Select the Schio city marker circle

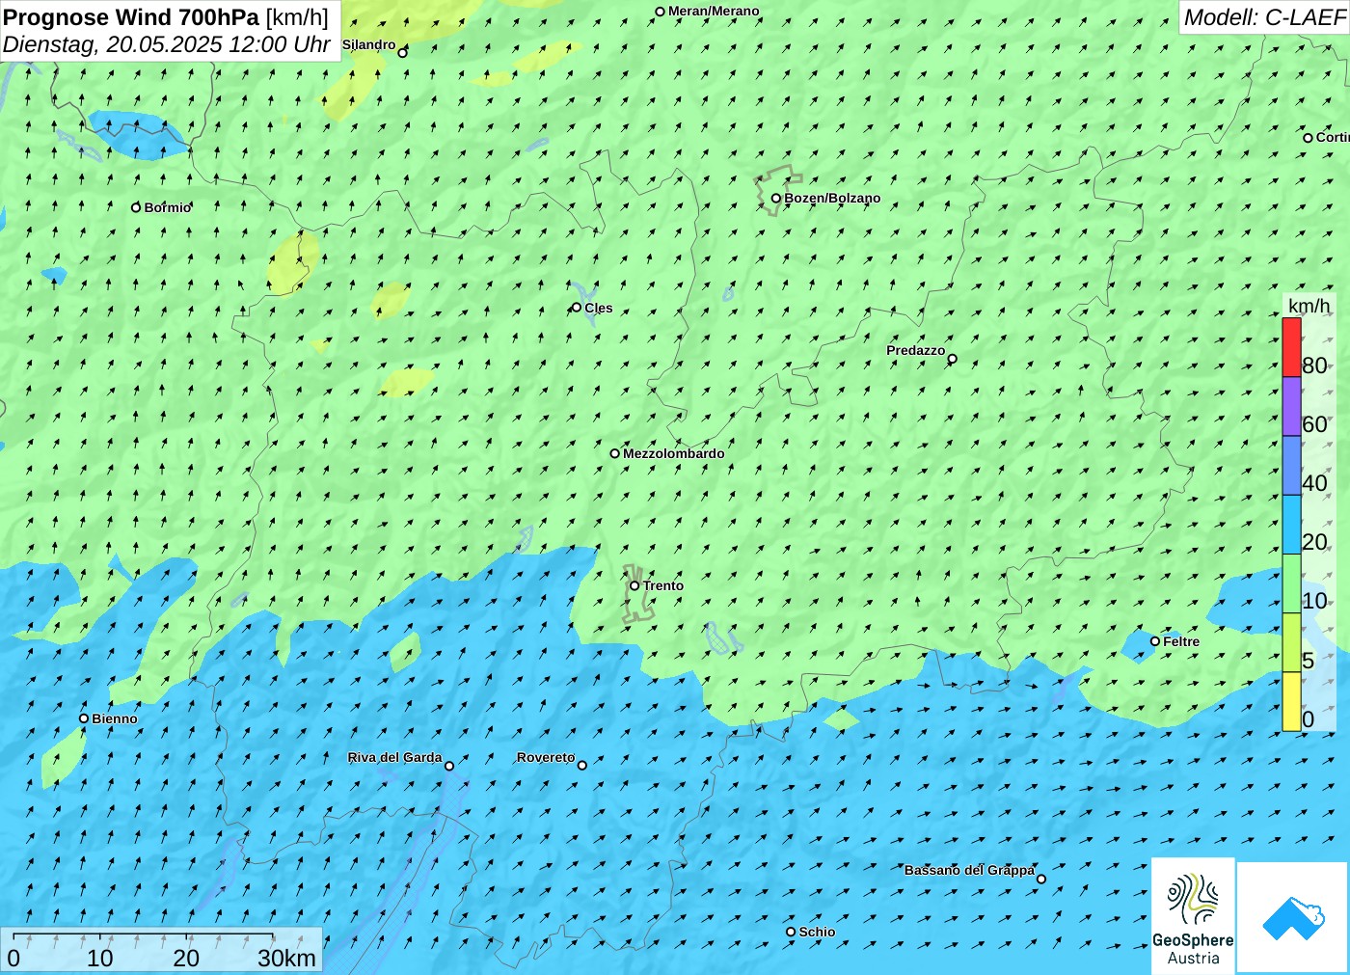coord(791,932)
